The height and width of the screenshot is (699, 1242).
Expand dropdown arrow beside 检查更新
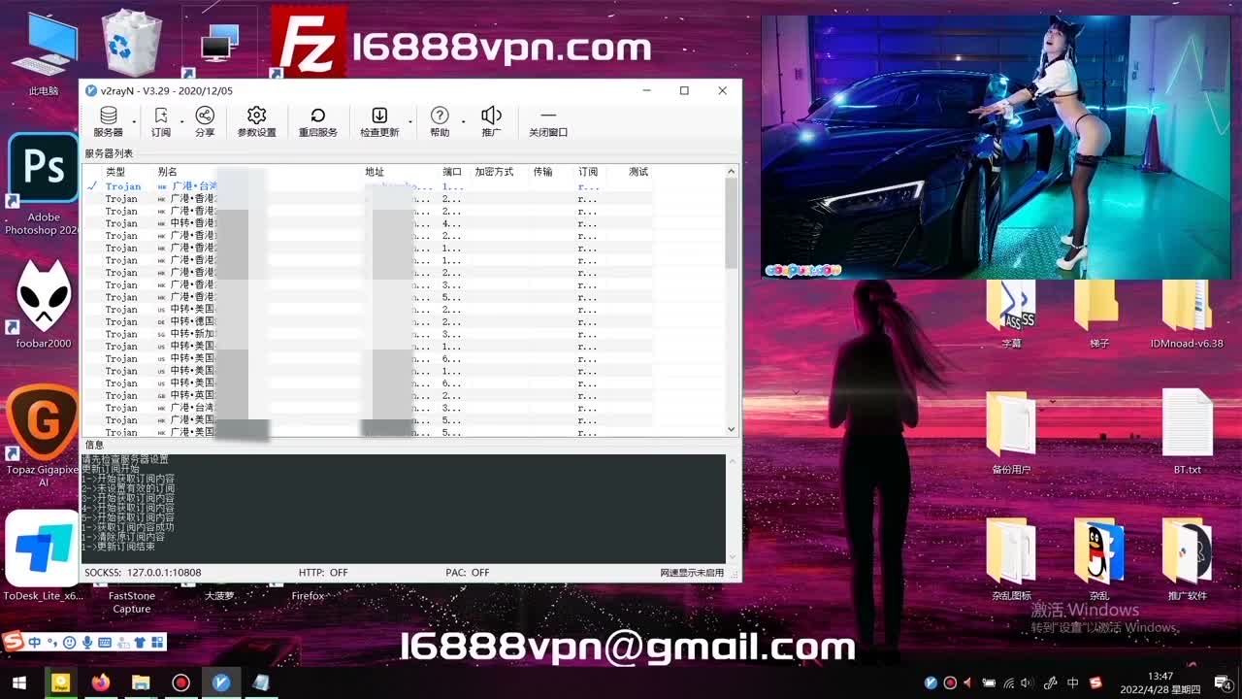[410, 122]
